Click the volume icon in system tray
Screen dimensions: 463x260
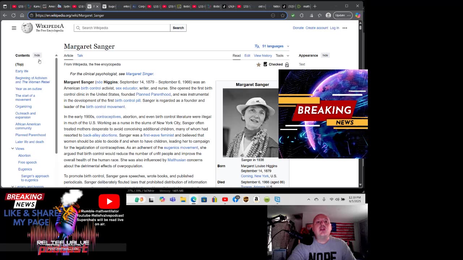[337, 199]
